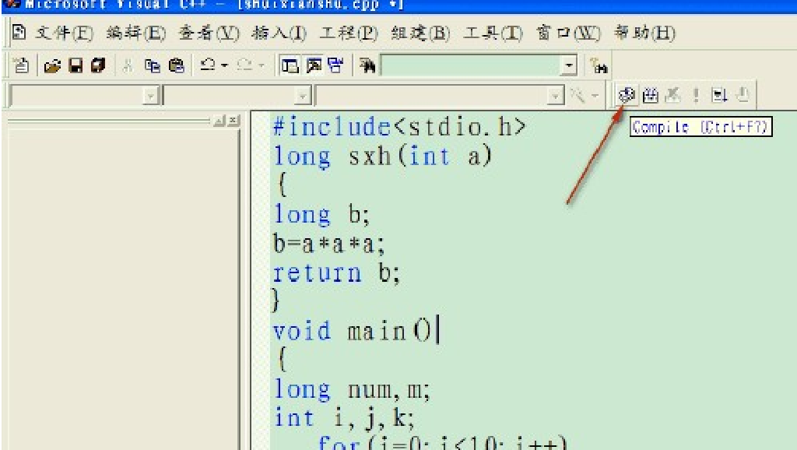
Task: Toggle the Output window icon
Action: 314,65
